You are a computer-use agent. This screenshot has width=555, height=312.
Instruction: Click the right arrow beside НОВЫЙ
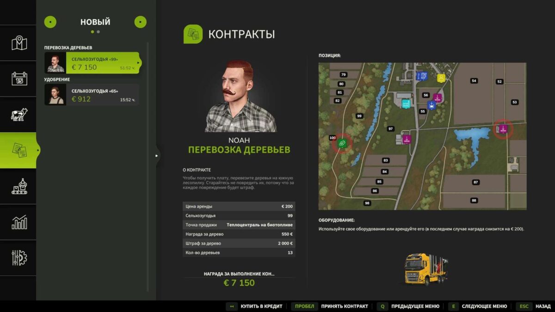point(140,21)
